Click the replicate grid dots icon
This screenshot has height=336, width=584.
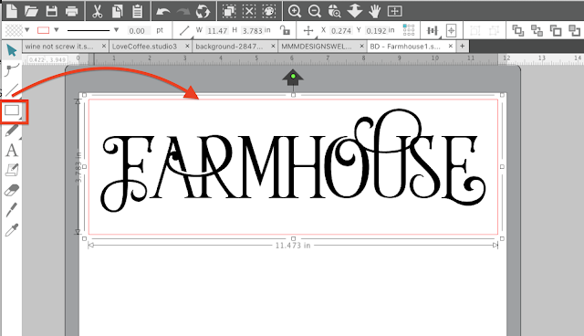(x=409, y=30)
